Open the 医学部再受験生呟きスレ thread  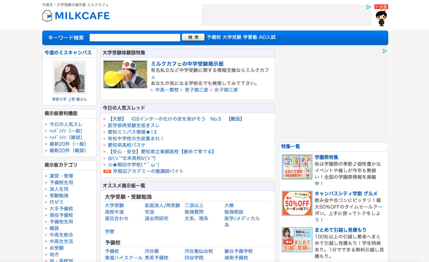tap(134, 125)
